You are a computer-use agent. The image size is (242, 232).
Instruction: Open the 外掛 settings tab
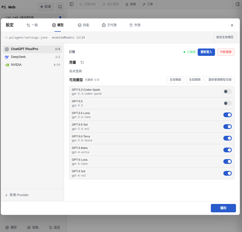tap(135, 25)
